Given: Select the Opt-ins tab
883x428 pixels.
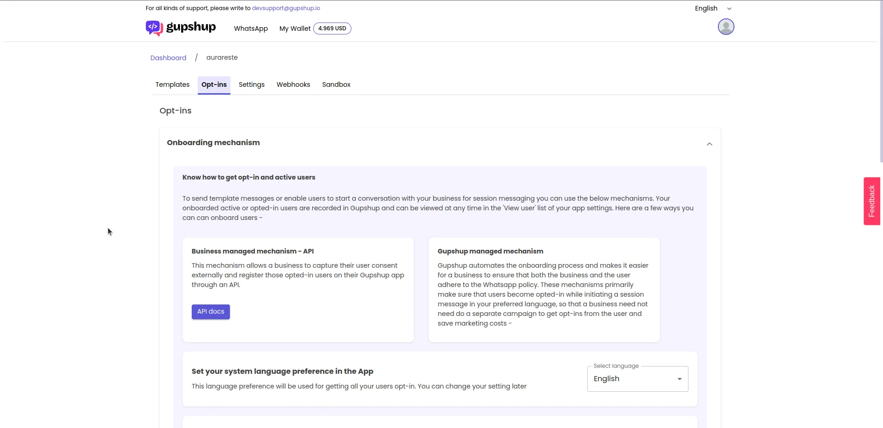Looking at the screenshot, I should pos(214,85).
